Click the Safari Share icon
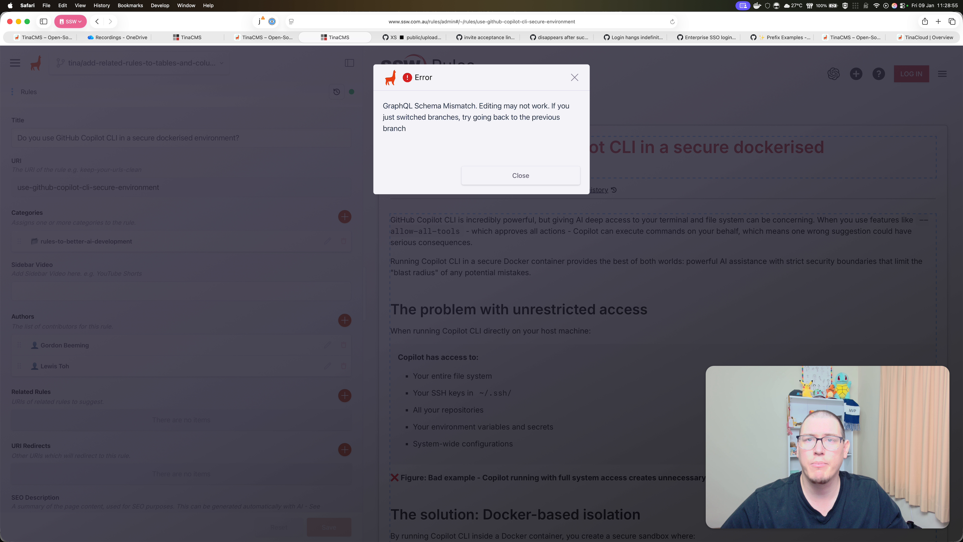This screenshot has height=542, width=963. [x=925, y=21]
